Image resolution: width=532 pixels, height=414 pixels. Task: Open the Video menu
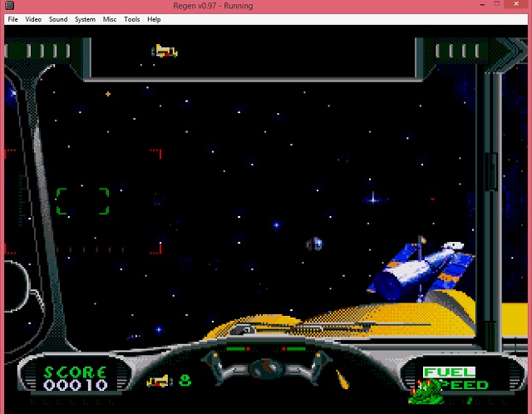pos(33,19)
